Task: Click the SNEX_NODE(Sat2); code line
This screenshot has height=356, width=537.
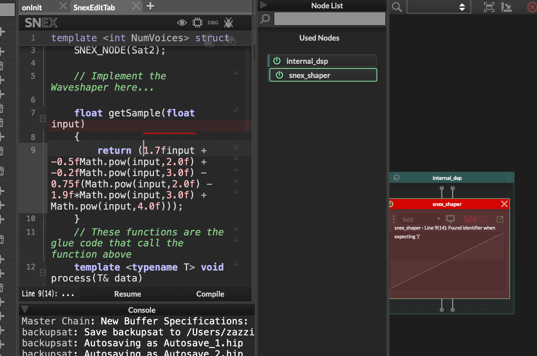Action: pyautogui.click(x=120, y=50)
